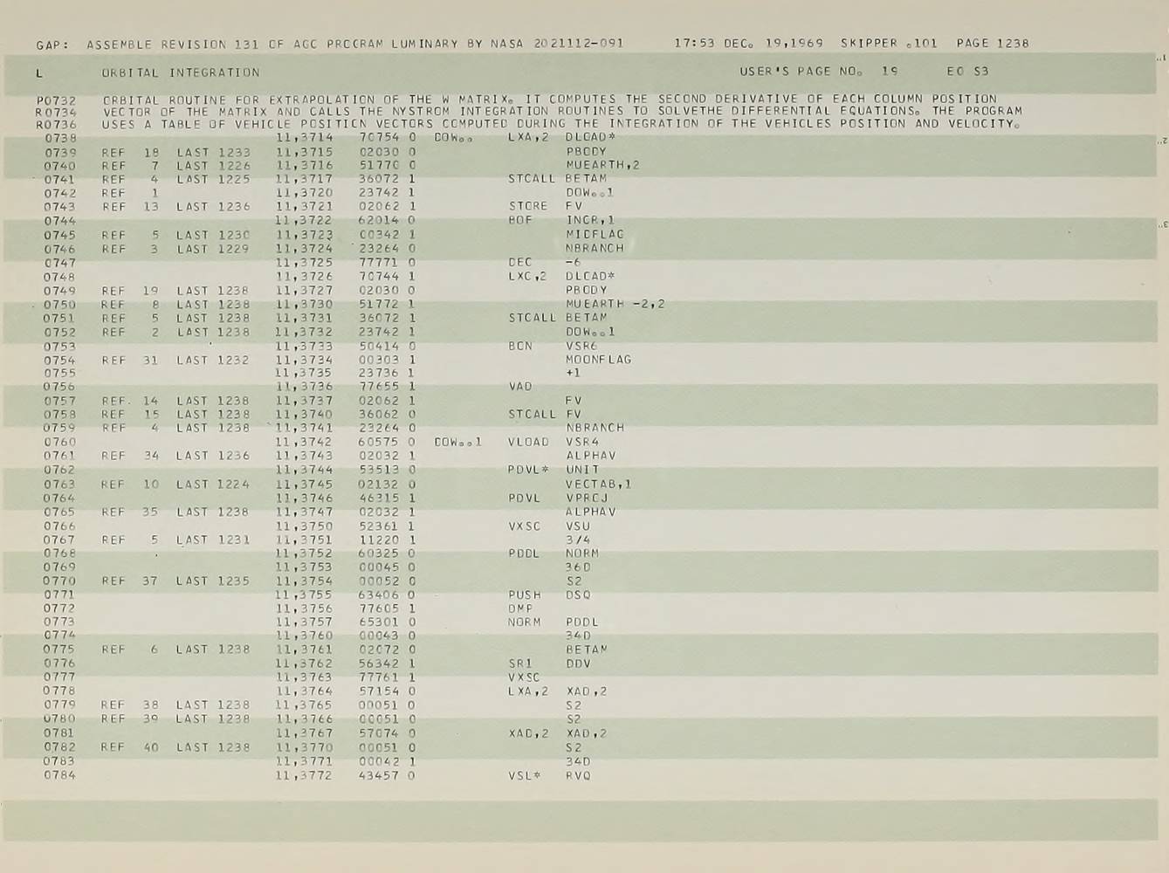
Task: Click the 'PAGE 1238' header text
Action: coord(993,43)
